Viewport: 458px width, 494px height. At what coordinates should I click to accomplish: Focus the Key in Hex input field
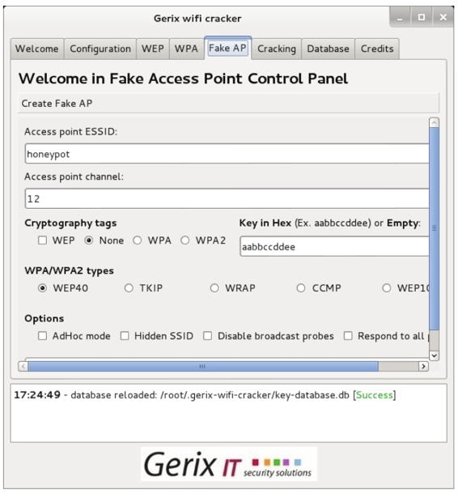(x=334, y=246)
